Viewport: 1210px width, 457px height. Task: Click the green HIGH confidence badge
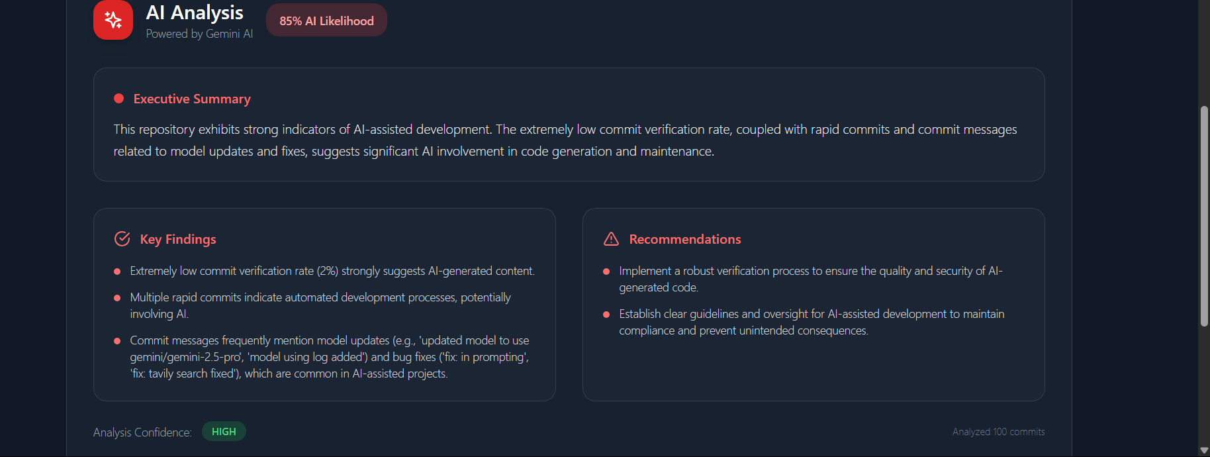(x=224, y=432)
